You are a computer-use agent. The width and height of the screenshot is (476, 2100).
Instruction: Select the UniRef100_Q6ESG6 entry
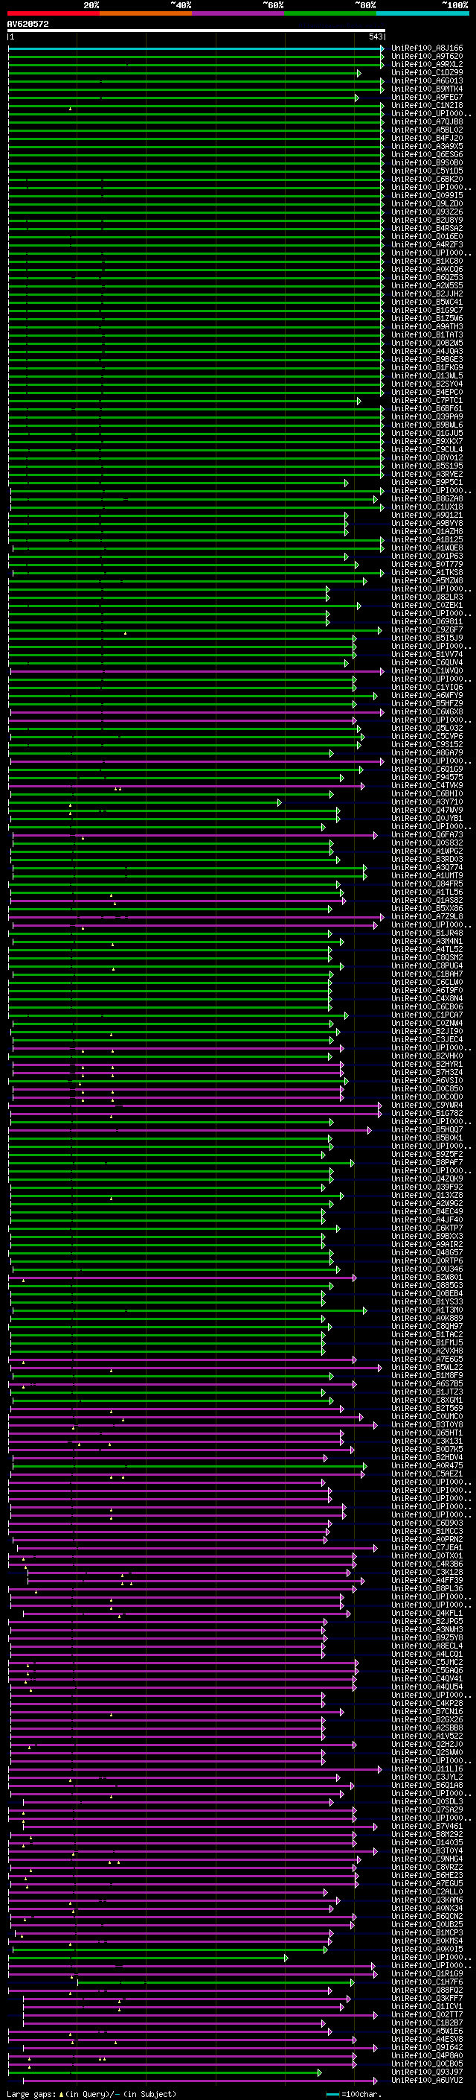tap(426, 155)
